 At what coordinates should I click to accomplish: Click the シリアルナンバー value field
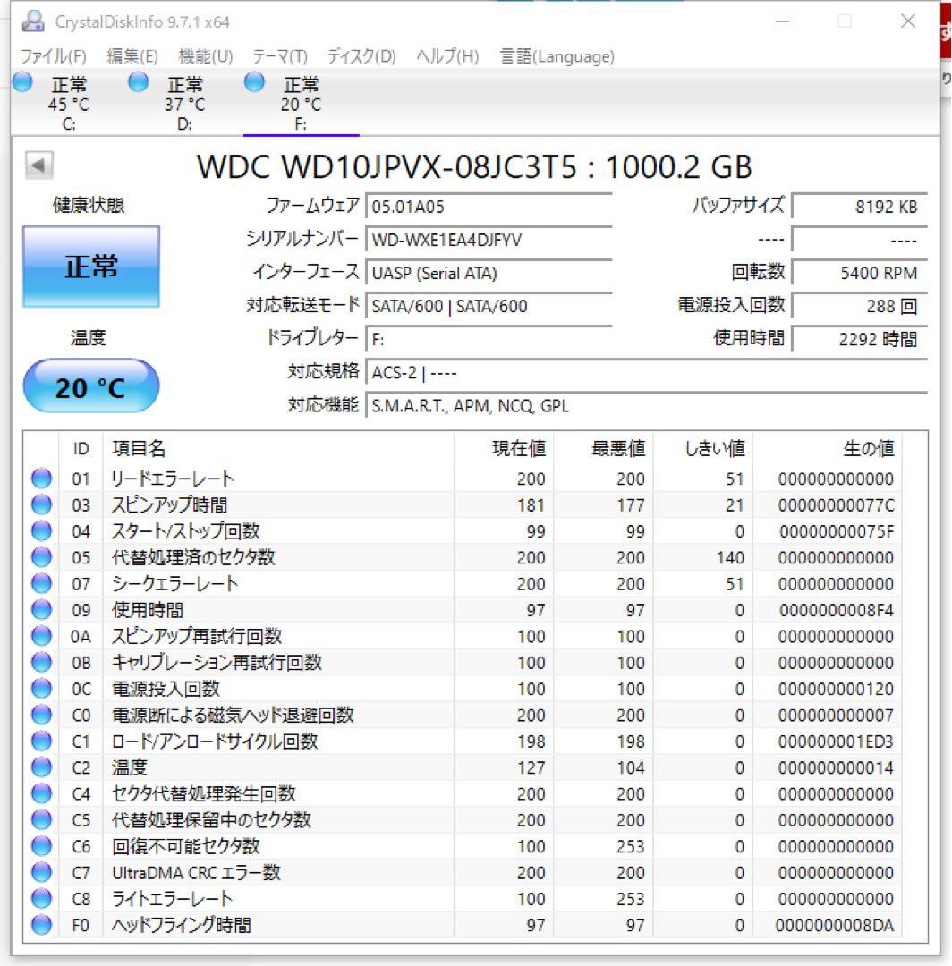489,240
